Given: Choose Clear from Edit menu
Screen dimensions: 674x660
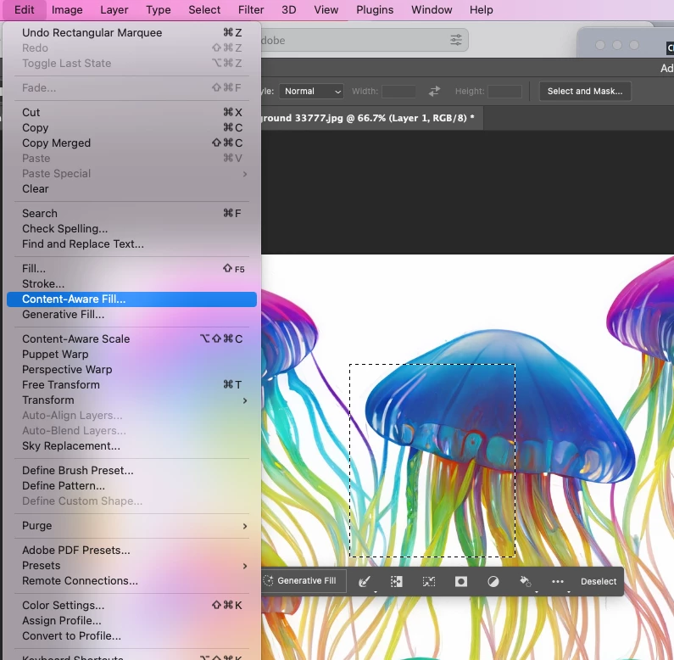Looking at the screenshot, I should [131, 189].
